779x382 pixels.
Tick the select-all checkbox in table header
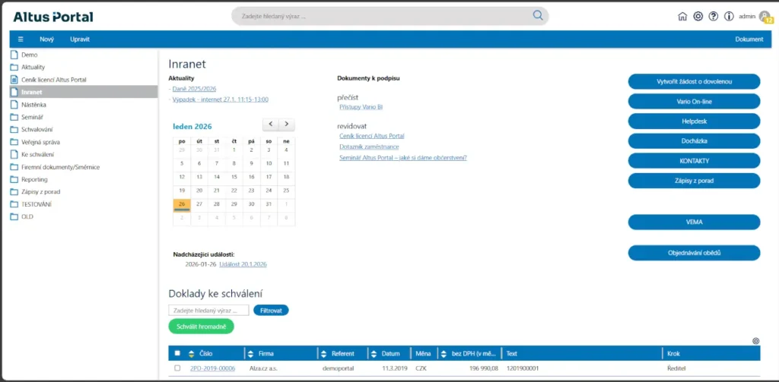pyautogui.click(x=177, y=353)
